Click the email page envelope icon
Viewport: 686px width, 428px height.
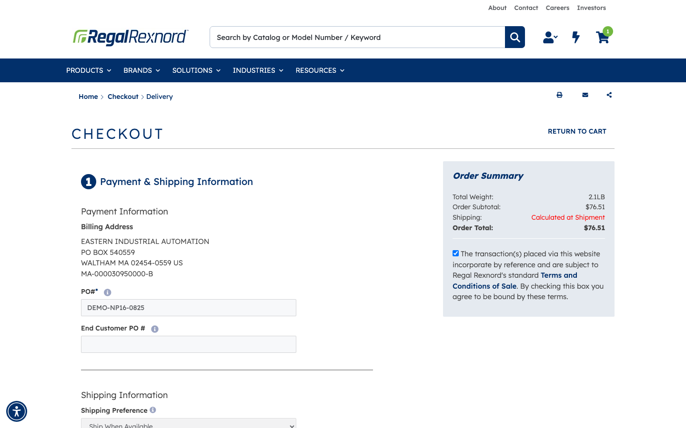point(585,95)
